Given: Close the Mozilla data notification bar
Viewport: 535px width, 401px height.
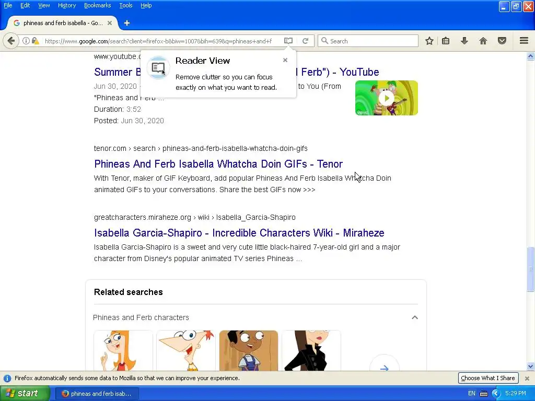Looking at the screenshot, I should point(527,378).
